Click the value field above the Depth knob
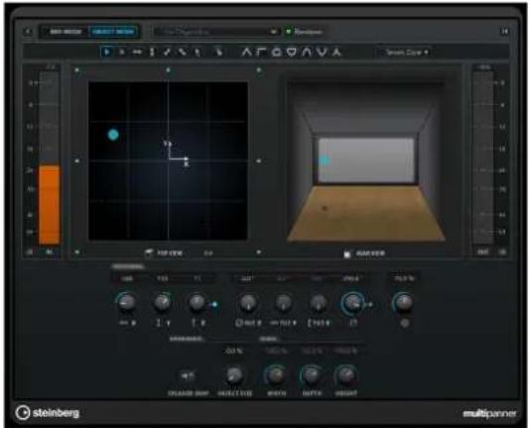This screenshot has height=428, width=530. tap(312, 352)
